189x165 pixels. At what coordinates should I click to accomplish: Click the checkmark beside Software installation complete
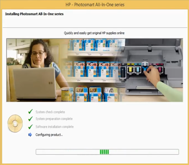coord(31,127)
